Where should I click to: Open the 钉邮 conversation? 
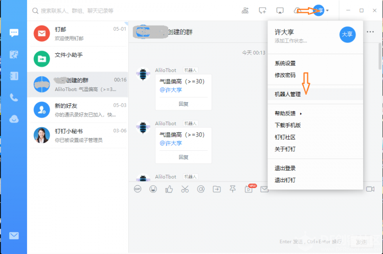click(78, 33)
